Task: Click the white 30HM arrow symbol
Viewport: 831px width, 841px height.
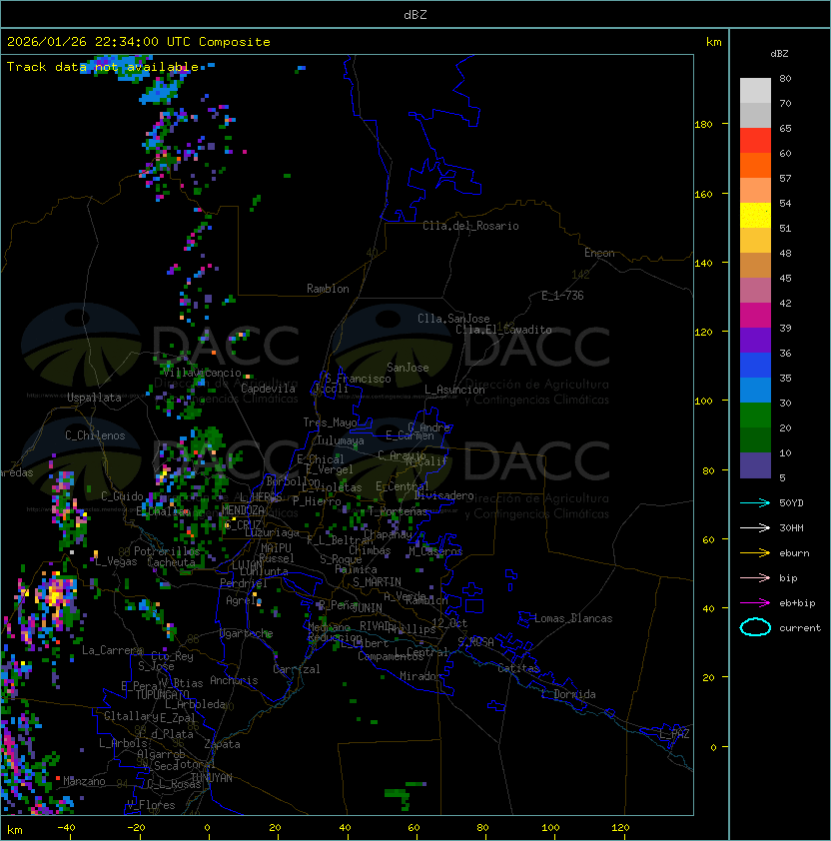Action: pos(756,527)
